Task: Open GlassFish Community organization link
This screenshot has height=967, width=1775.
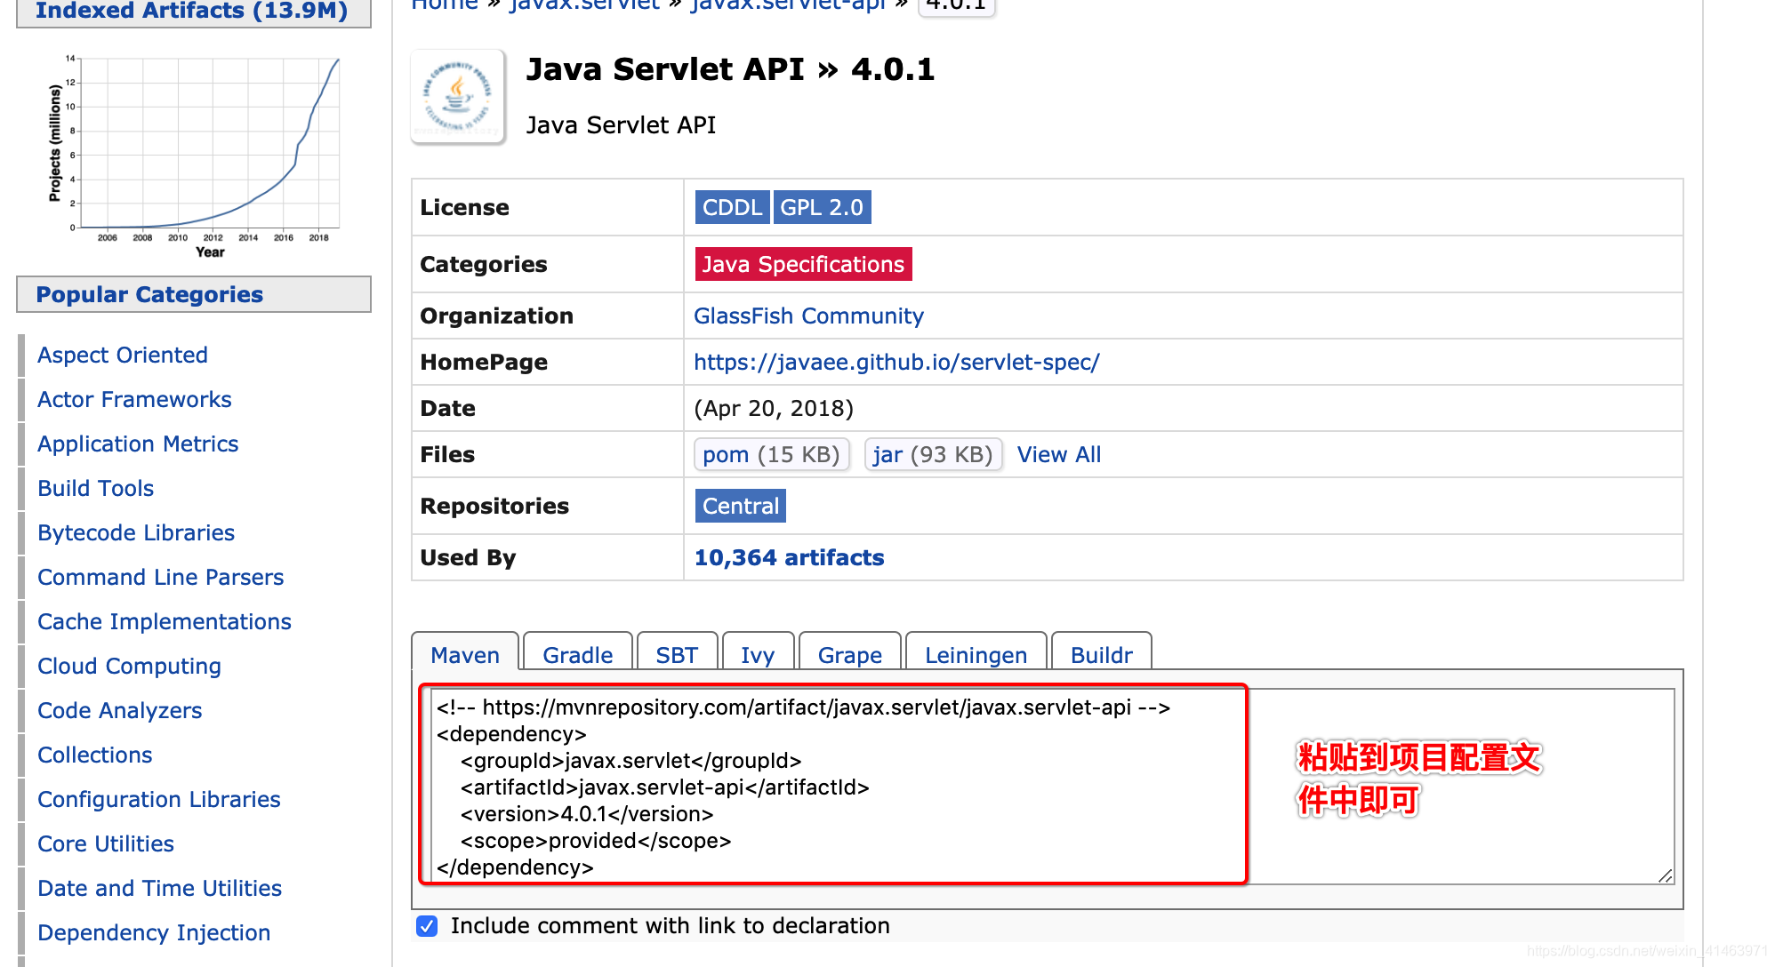Action: click(808, 316)
